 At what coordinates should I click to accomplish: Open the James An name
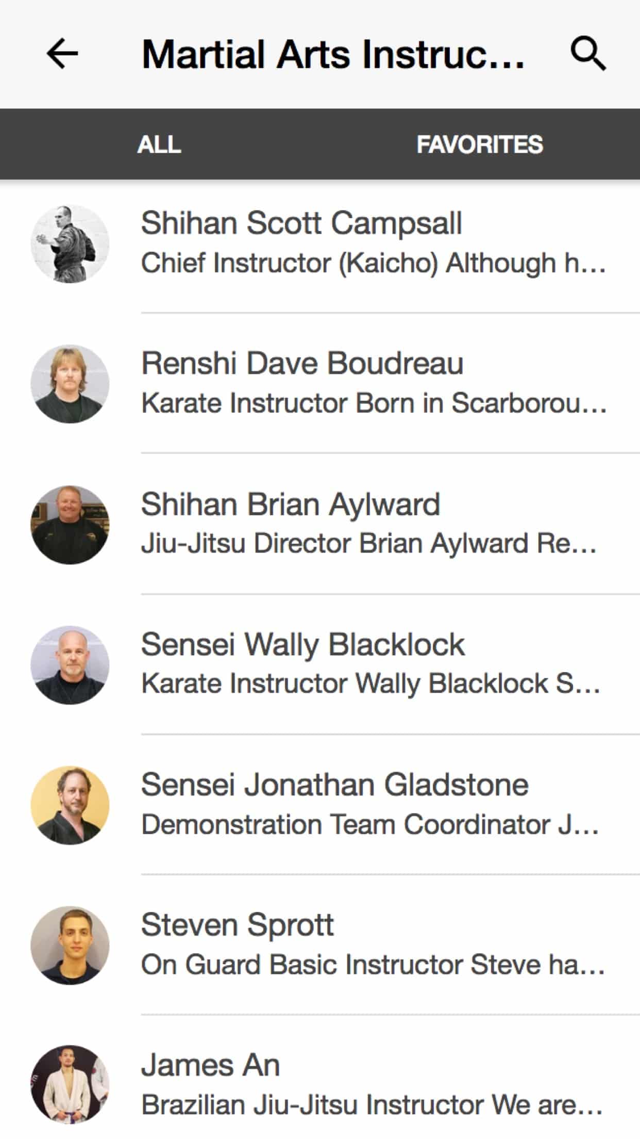[x=210, y=1065]
